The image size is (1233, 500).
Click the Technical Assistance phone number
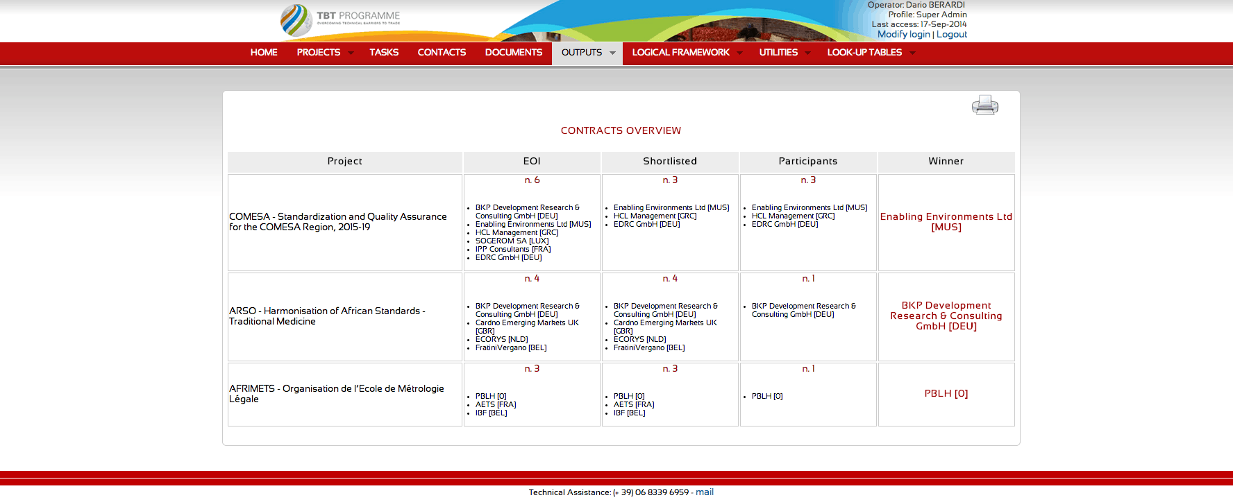pyautogui.click(x=651, y=492)
